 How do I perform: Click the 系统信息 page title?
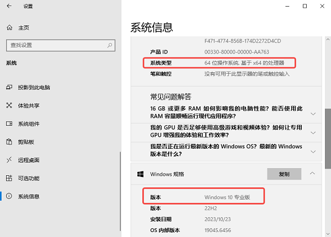[152, 28]
